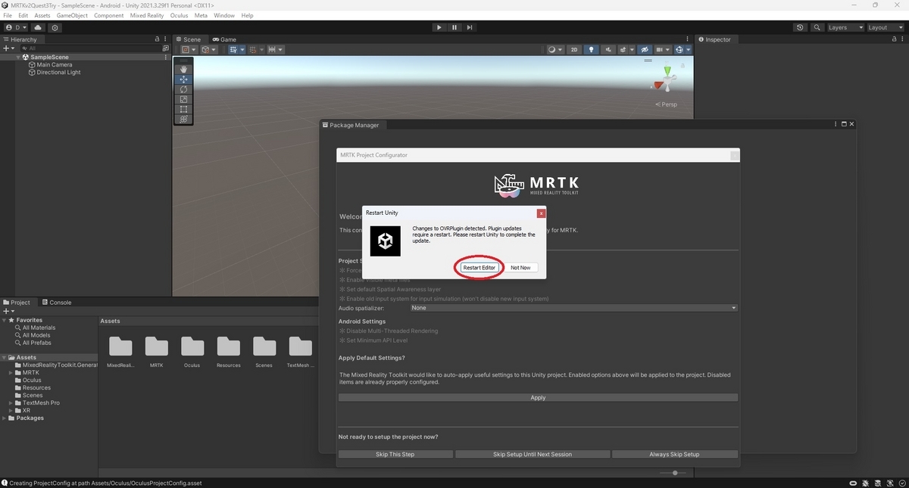This screenshot has height=488, width=909.
Task: Toggle scene visibility (eye icon) in Scene toolbar
Action: point(645,49)
